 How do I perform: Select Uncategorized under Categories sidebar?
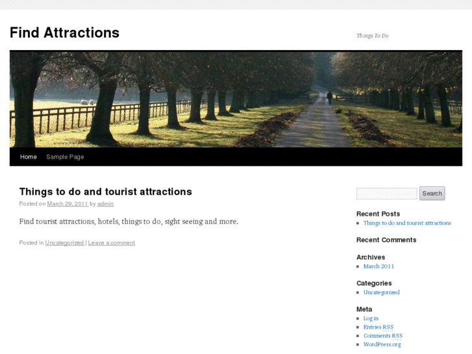point(381,292)
